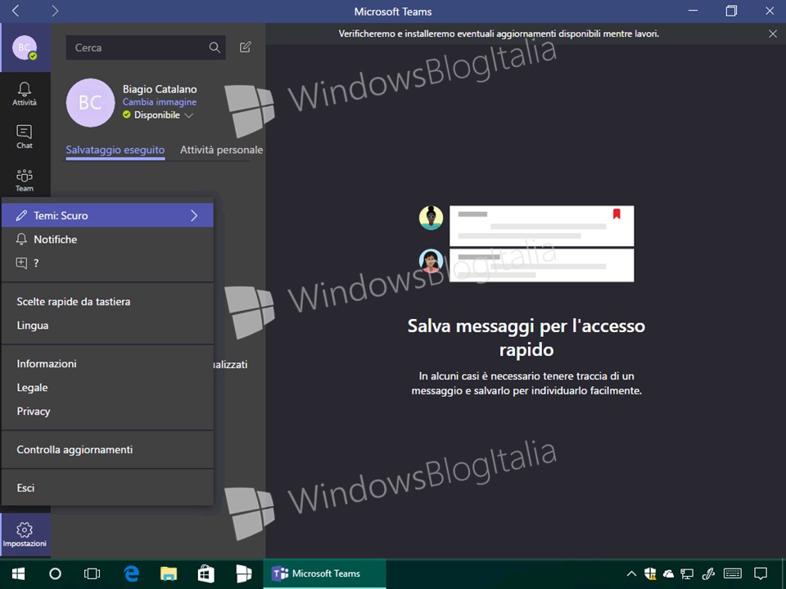Go forward with the right arrow
The image size is (786, 589).
55,11
